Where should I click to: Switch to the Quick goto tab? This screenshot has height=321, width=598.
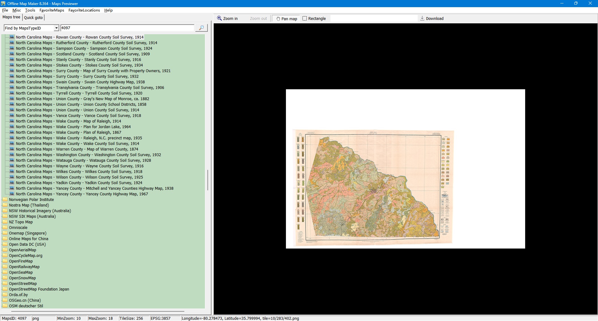coord(33,18)
